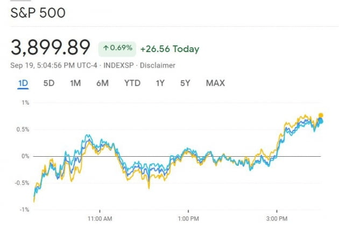Click the S&P 500 title
The width and height of the screenshot is (339, 226).
(x=38, y=12)
